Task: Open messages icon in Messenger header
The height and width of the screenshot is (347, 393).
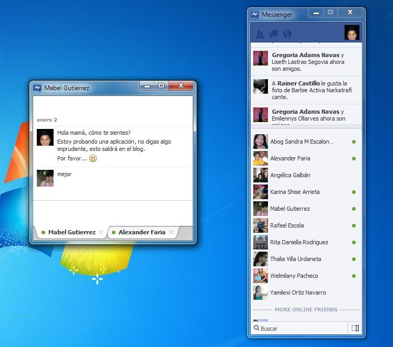Action: point(274,34)
